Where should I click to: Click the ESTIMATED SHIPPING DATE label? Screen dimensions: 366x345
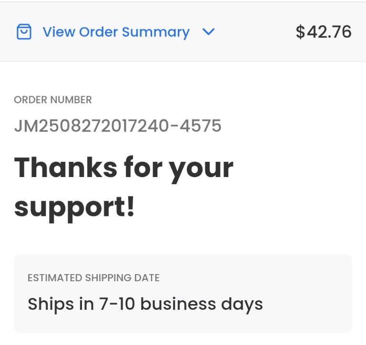coord(93,278)
